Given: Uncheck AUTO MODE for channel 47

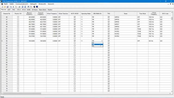Looking at the screenshot, I should (75, 19).
